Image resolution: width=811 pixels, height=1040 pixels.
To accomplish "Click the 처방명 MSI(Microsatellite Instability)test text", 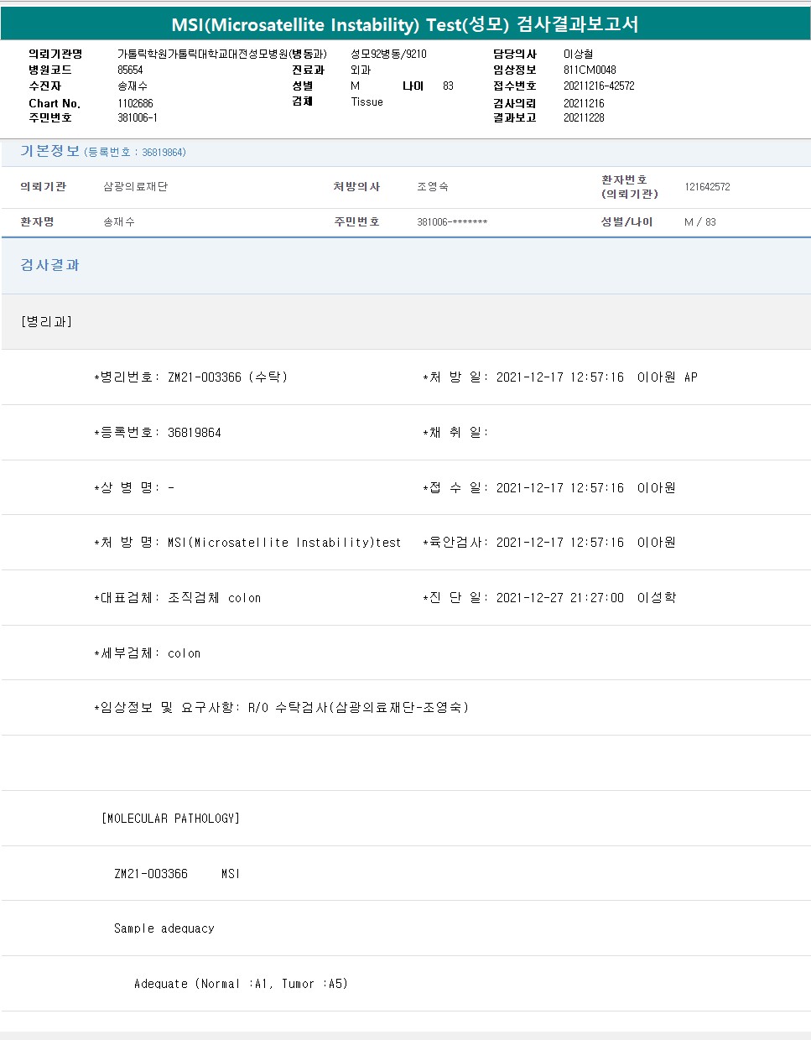I will tap(284, 543).
